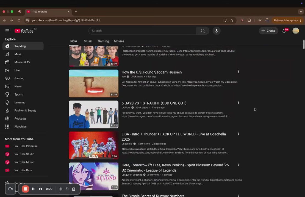
Task: Open Movies & TV in sidebar
Action: 23,62
